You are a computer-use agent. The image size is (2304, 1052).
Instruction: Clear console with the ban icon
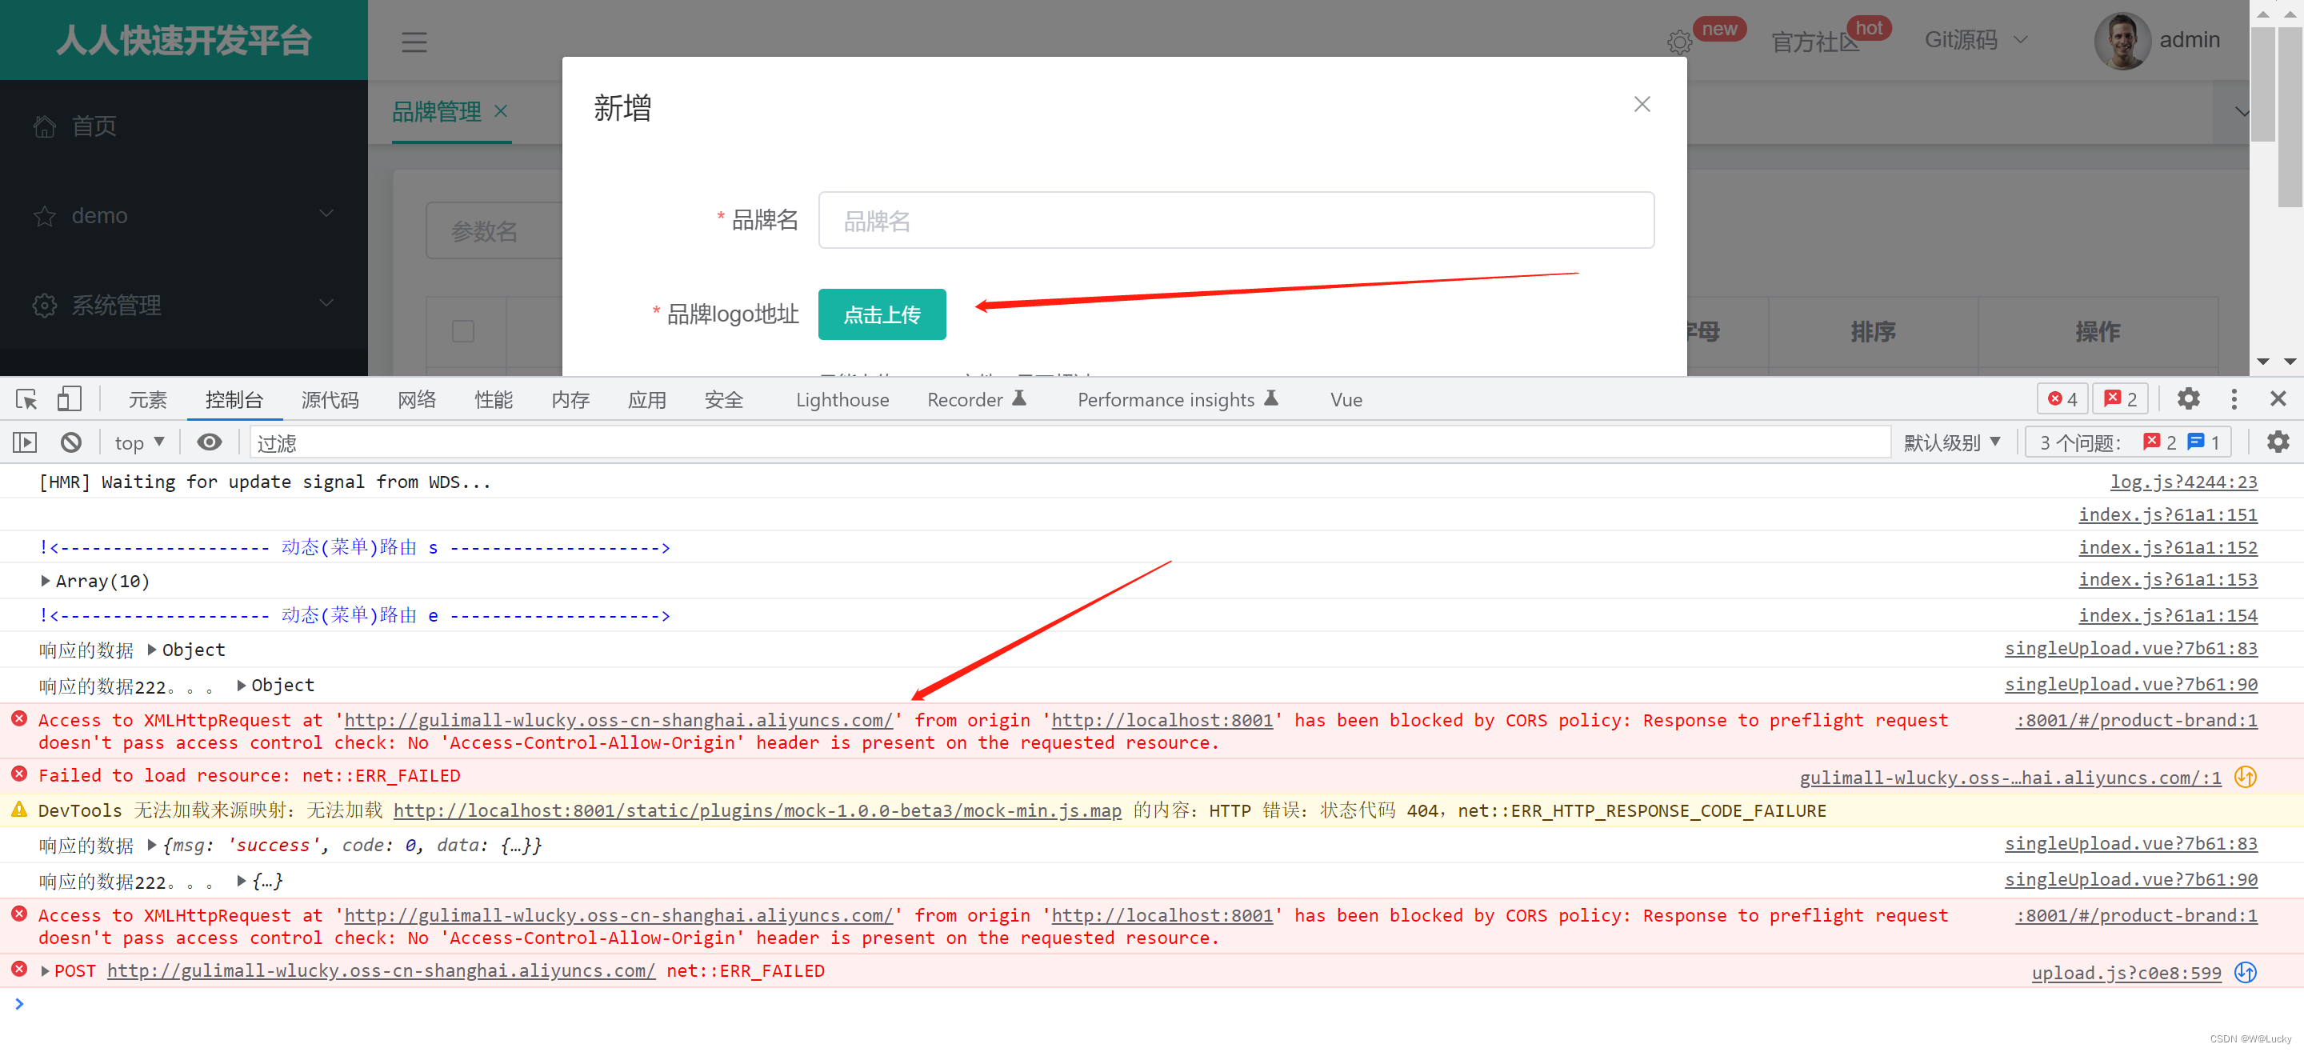tap(70, 443)
